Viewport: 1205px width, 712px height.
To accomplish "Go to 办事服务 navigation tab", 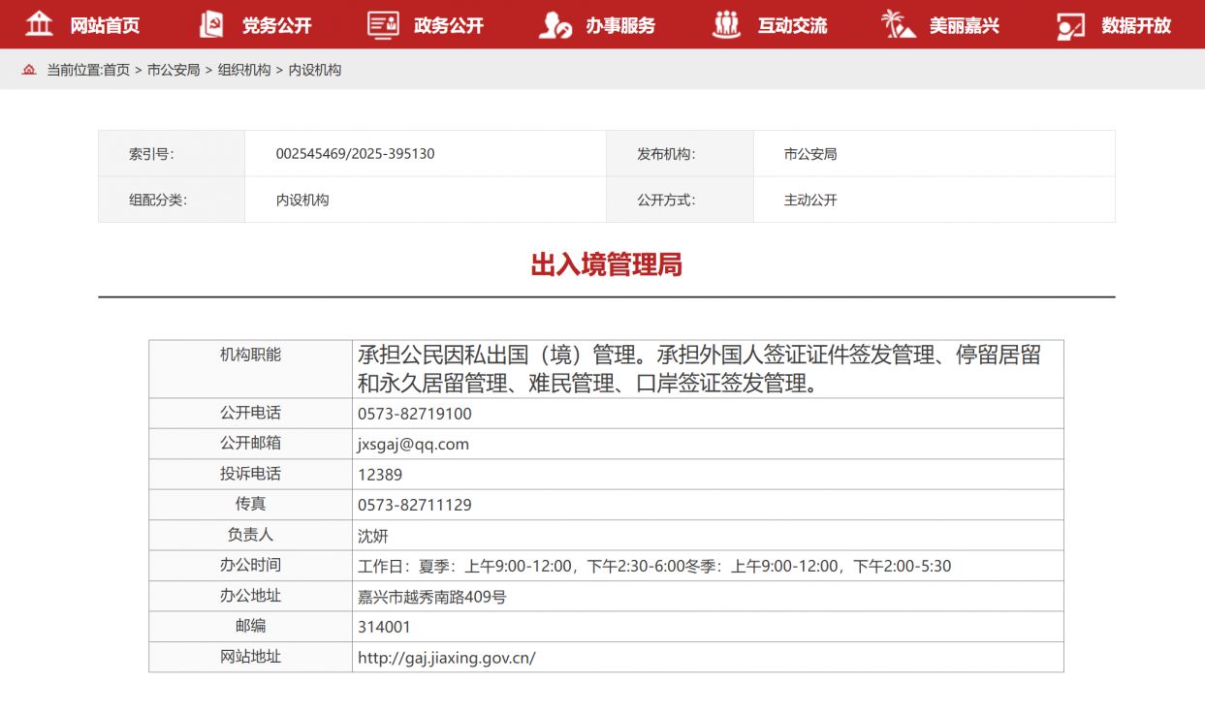I will [x=620, y=25].
